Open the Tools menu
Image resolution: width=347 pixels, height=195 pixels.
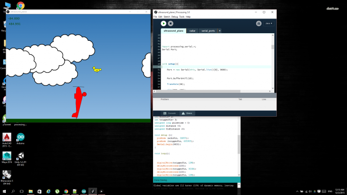(182, 17)
